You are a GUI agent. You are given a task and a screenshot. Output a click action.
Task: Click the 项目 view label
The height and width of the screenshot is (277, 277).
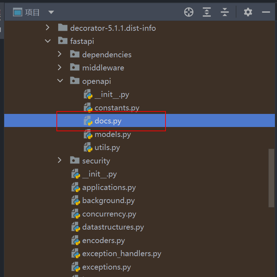coord(32,12)
